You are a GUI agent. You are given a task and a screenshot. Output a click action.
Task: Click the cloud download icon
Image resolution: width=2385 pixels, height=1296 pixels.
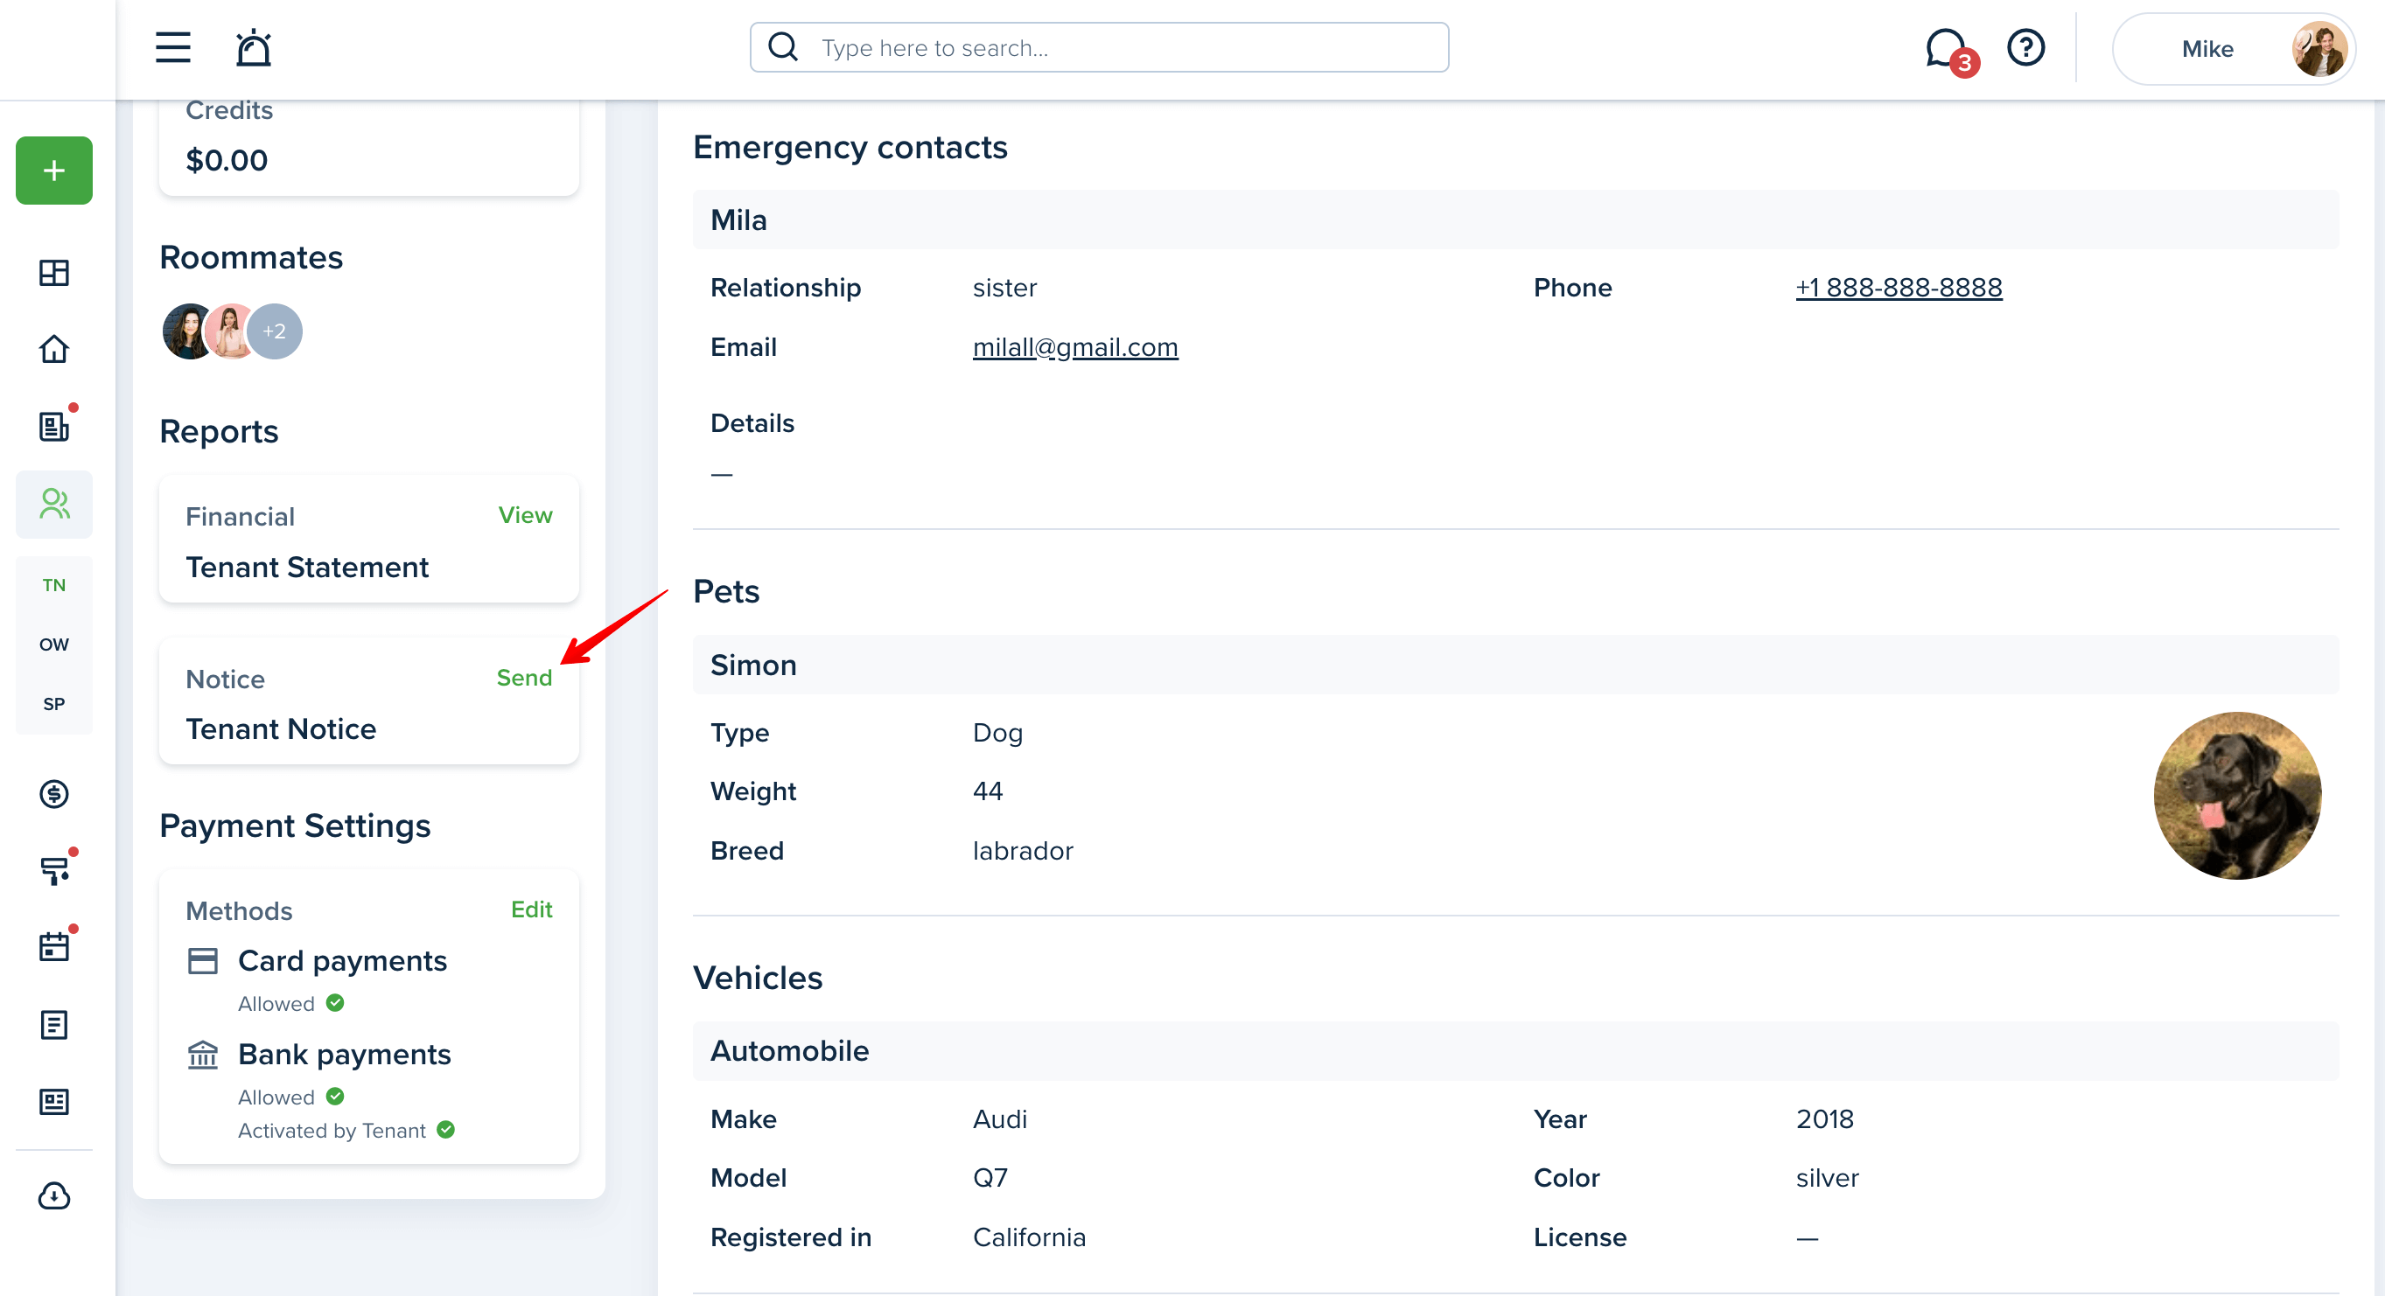click(53, 1196)
